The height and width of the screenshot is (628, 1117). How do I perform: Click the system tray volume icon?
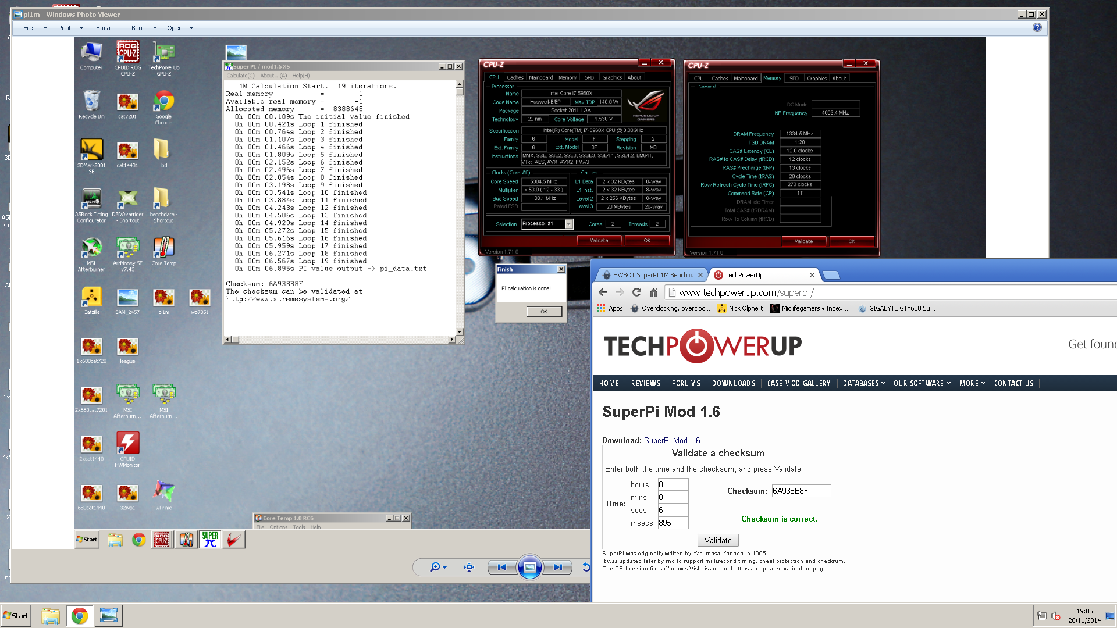[x=1056, y=616]
